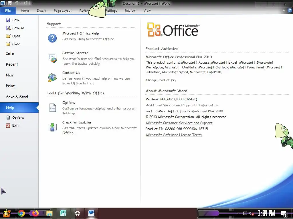
Task: Click the Product ID 02260-018-0000106-48715 text
Action: coord(177,129)
